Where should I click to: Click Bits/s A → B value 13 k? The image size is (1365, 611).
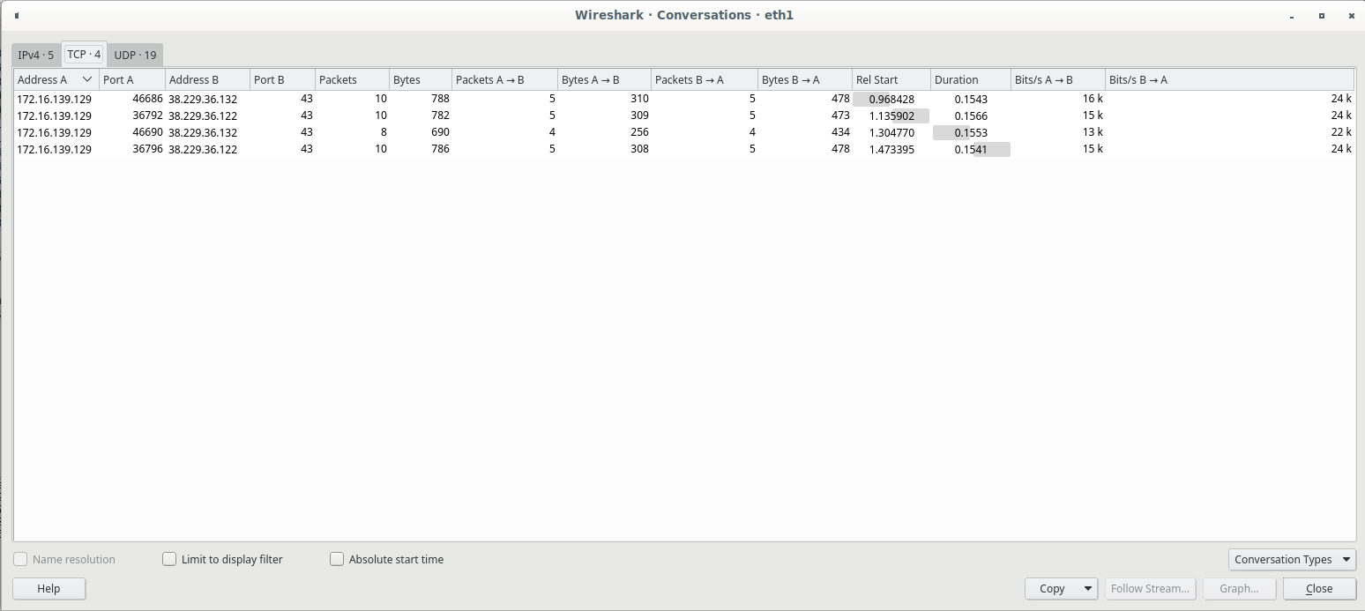(1093, 132)
